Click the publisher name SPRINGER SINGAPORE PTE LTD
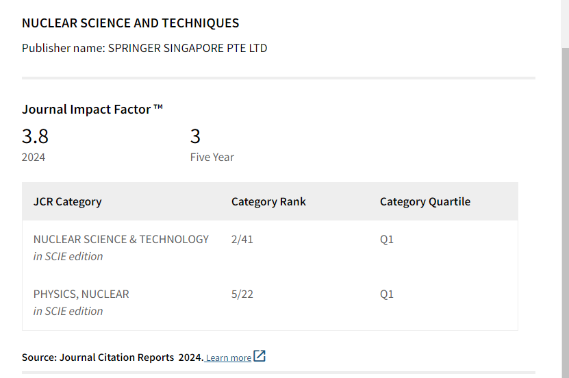 [x=187, y=48]
